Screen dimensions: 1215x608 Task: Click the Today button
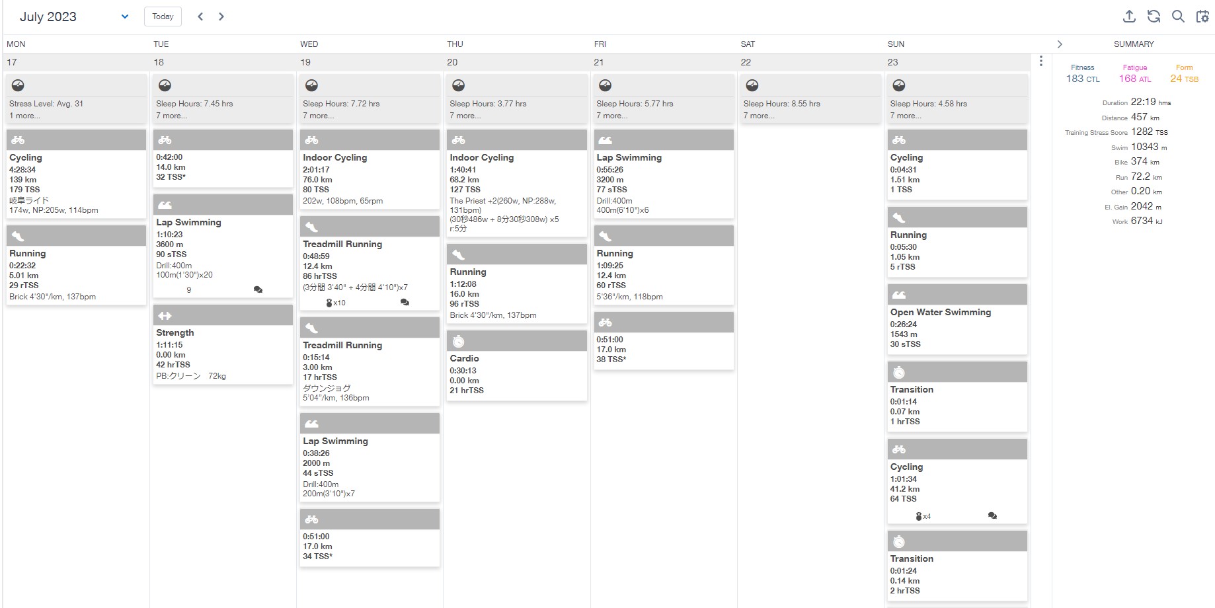(163, 17)
